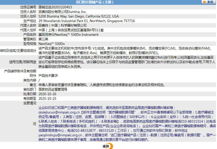The width and height of the screenshot is (217, 149).
Task: Click the bottom 返回 button with orange circle
Action: (108, 146)
